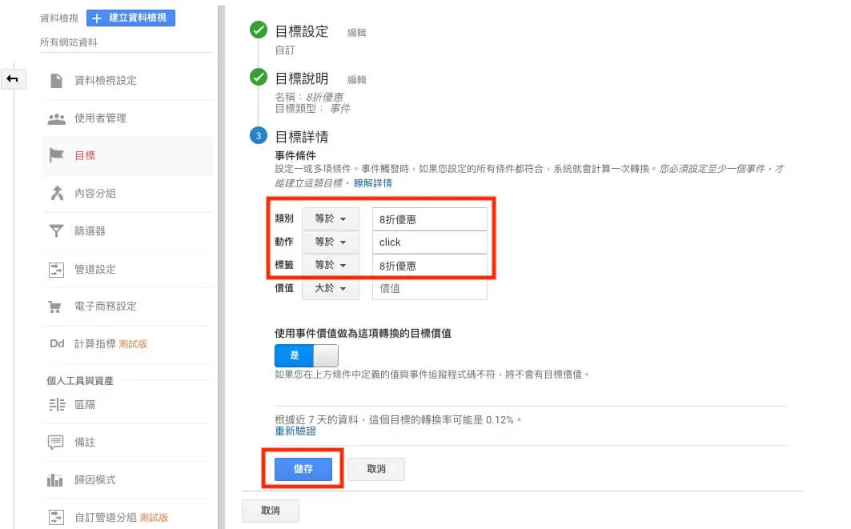The height and width of the screenshot is (529, 851).
Task: Open 電子商務設定 in the sidebar
Action: (106, 307)
